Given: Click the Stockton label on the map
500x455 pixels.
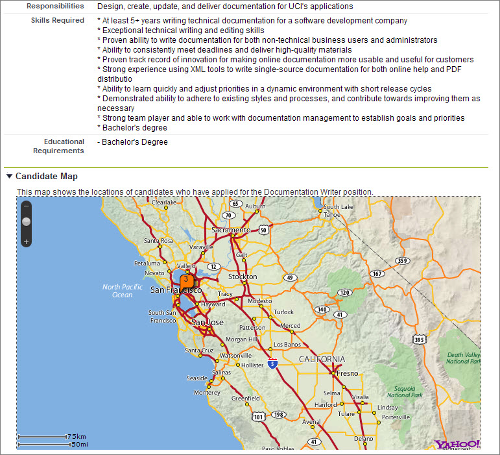Looking at the screenshot, I should tap(243, 277).
